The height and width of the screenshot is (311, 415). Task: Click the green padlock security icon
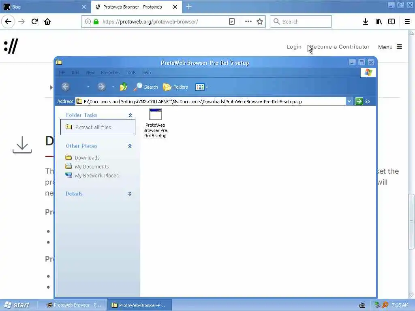pyautogui.click(x=96, y=21)
